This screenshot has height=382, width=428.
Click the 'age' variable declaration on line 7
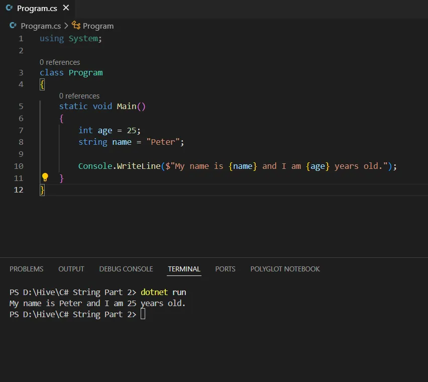(x=105, y=131)
